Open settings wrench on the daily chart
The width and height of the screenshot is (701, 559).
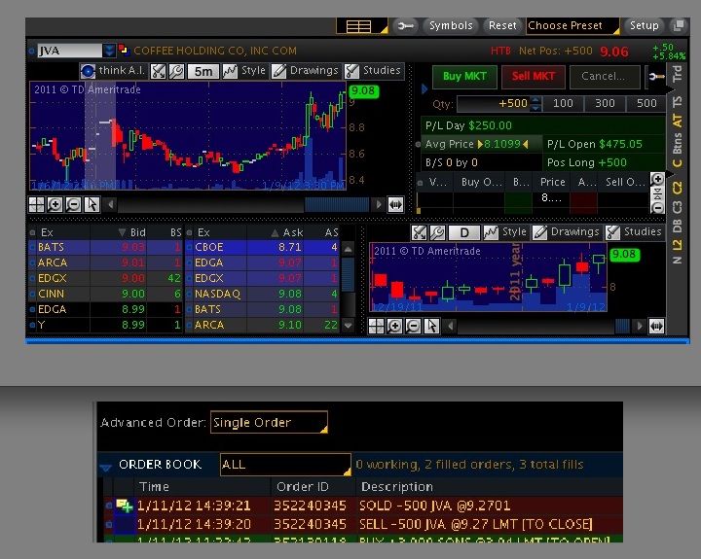pos(437,232)
